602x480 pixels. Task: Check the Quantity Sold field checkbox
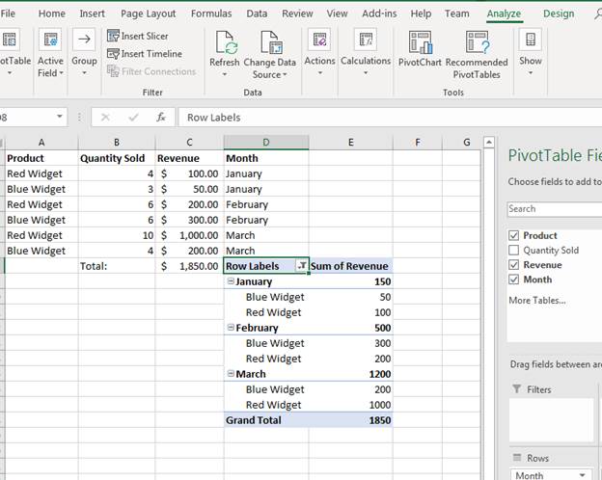click(x=513, y=251)
